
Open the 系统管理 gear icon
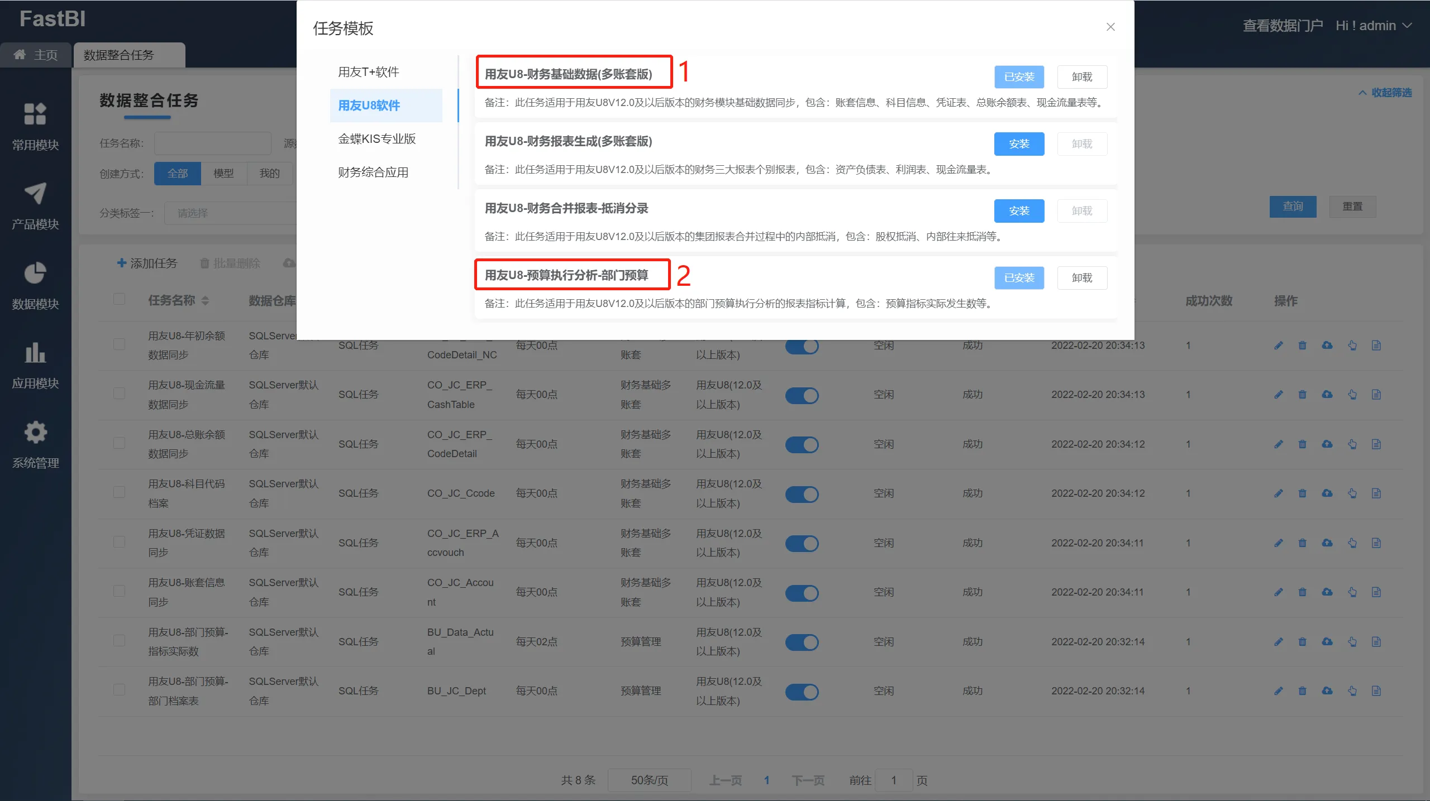pos(35,433)
